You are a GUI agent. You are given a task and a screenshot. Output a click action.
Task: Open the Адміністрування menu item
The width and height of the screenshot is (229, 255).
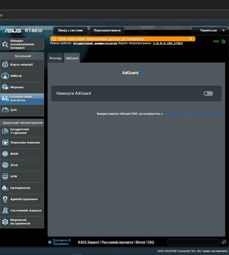click(x=22, y=199)
